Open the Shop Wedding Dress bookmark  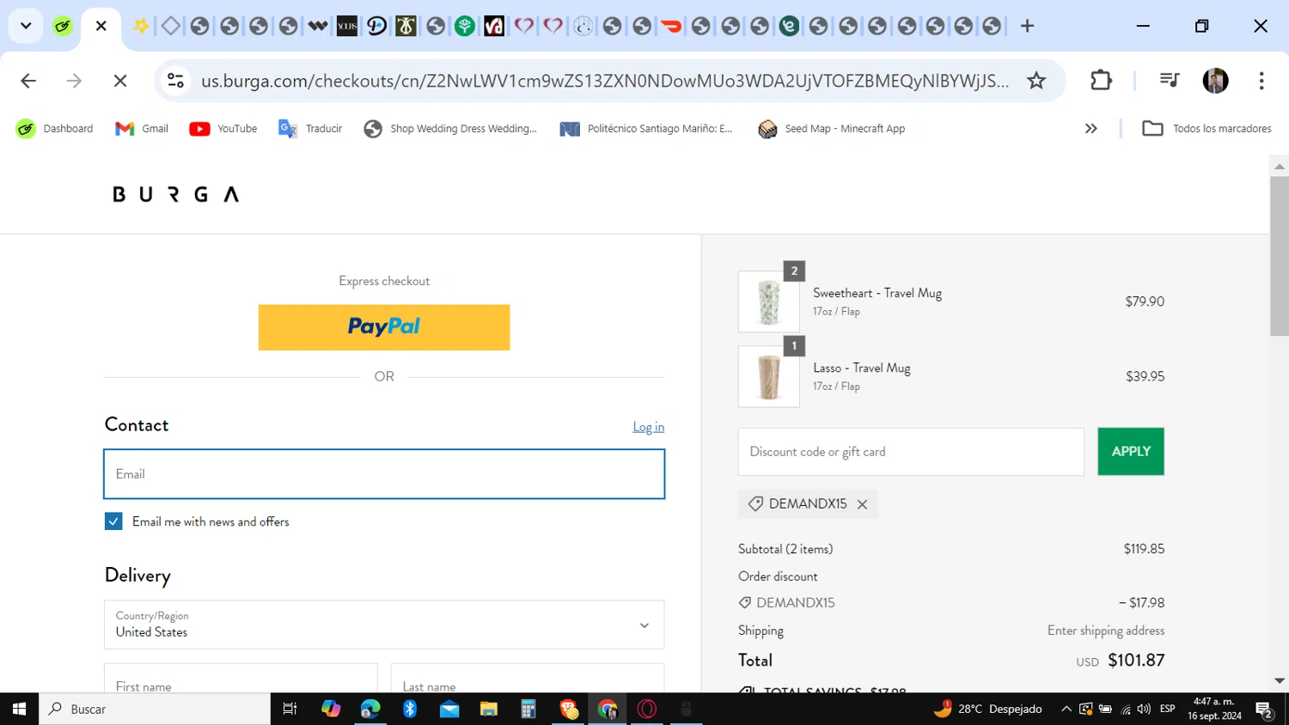451,129
